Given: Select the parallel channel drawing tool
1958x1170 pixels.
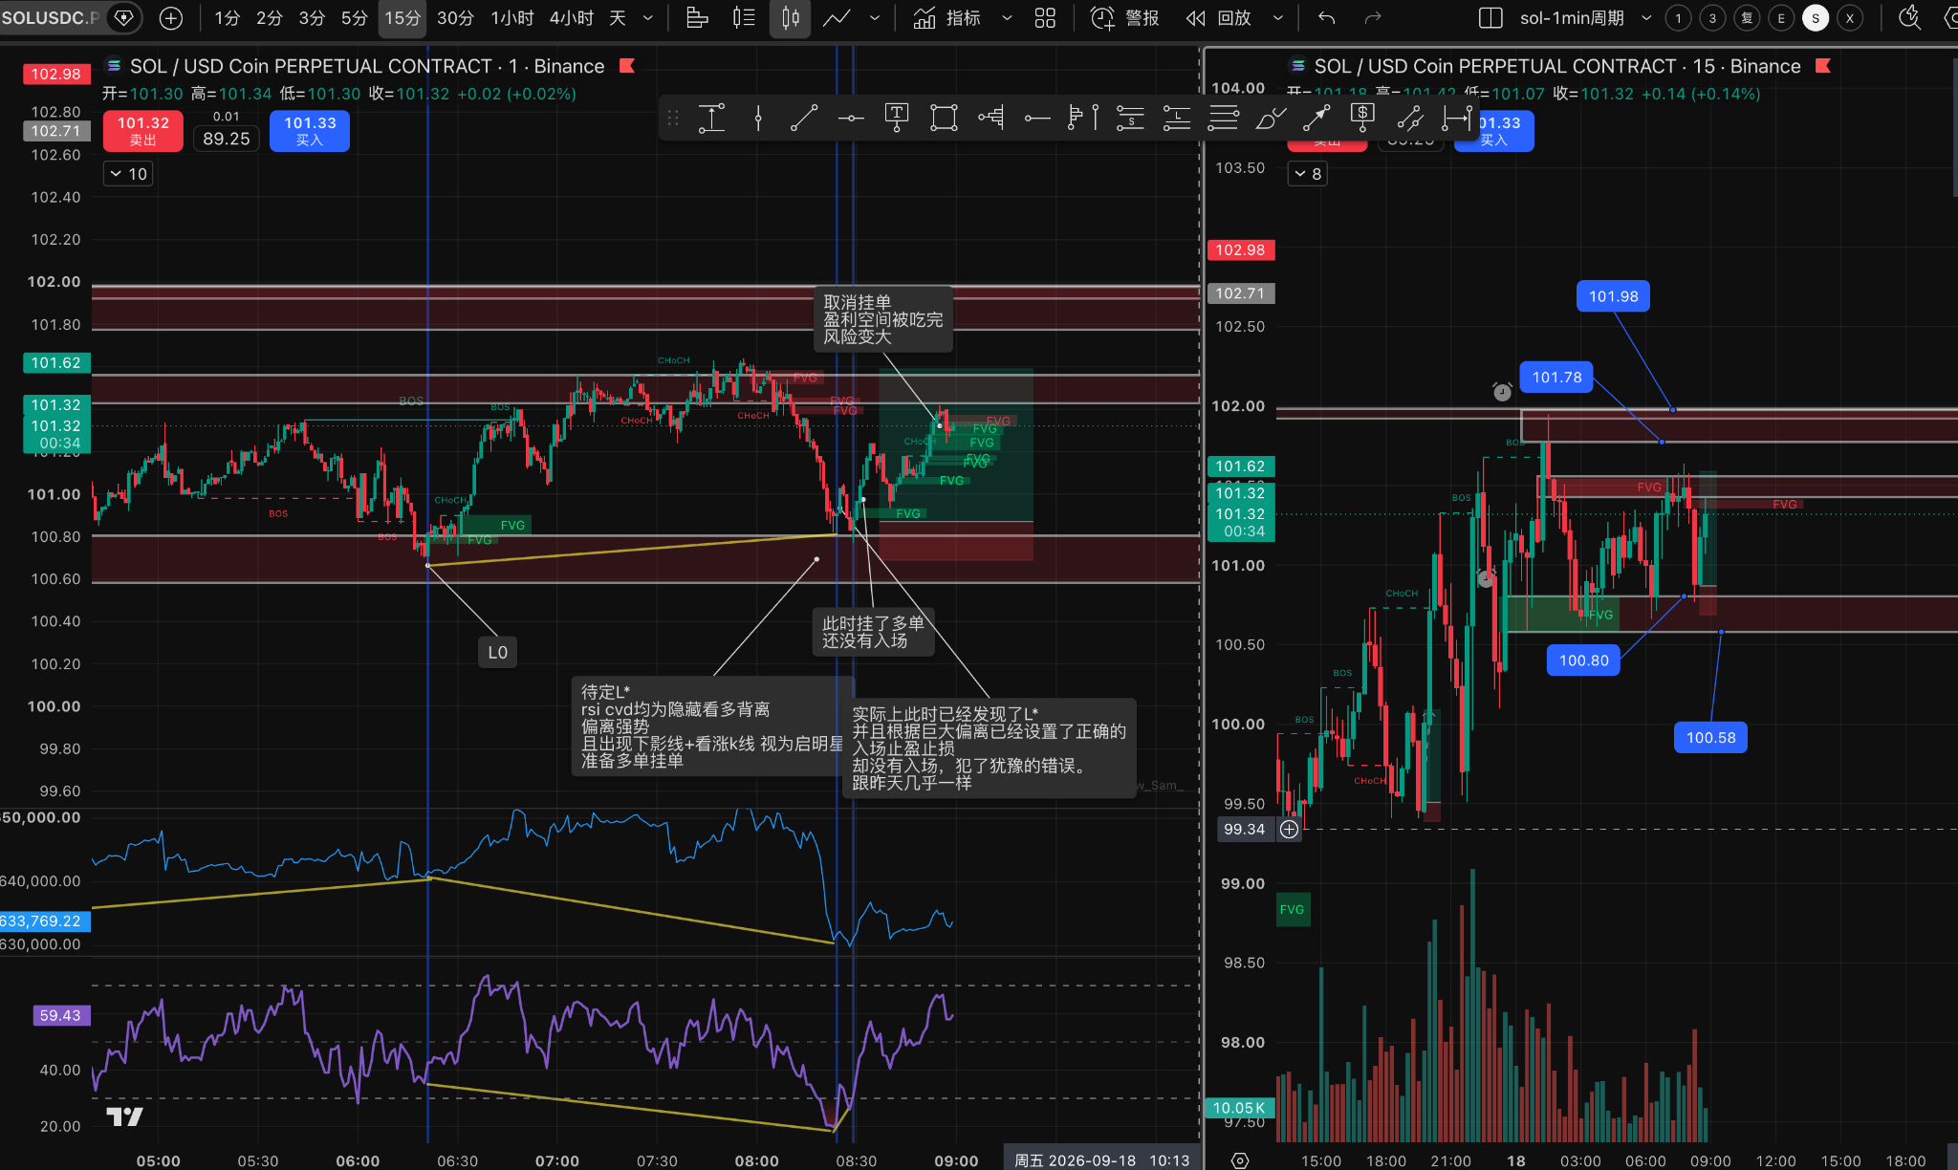Looking at the screenshot, I should point(1409,119).
